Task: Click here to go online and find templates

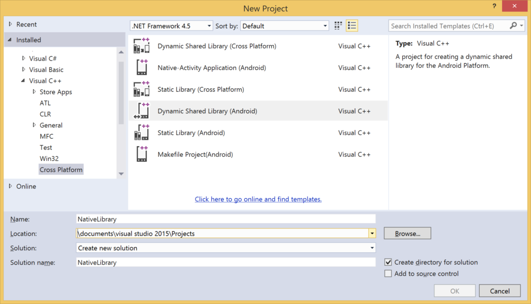Action: (x=258, y=199)
